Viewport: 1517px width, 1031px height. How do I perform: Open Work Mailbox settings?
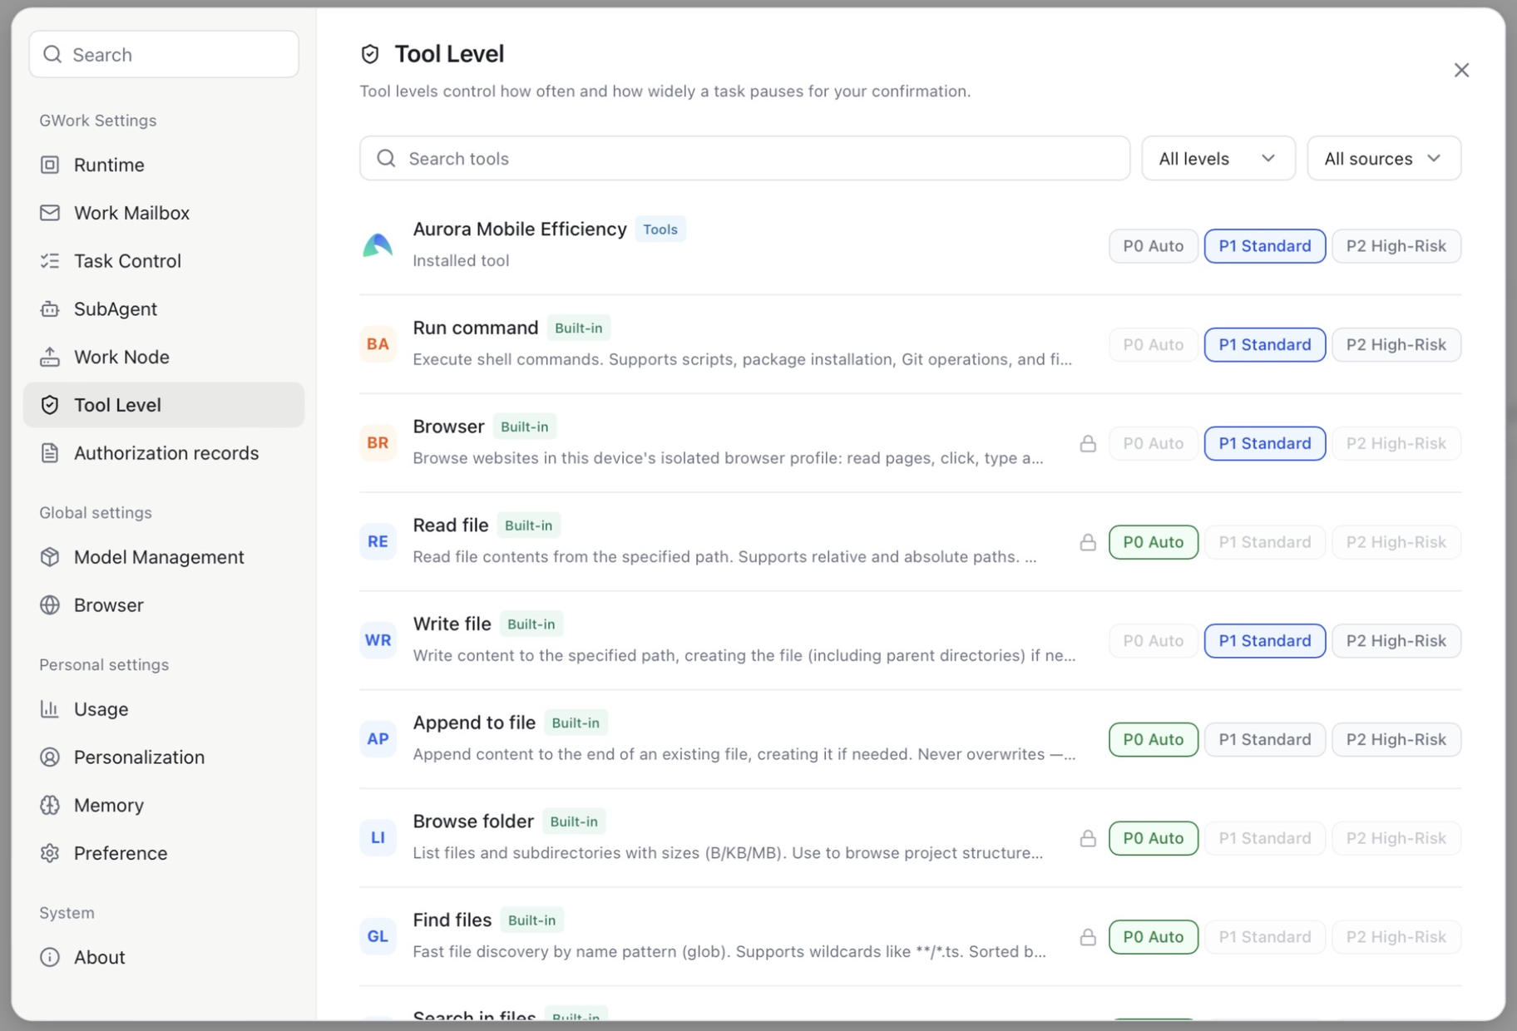click(164, 213)
